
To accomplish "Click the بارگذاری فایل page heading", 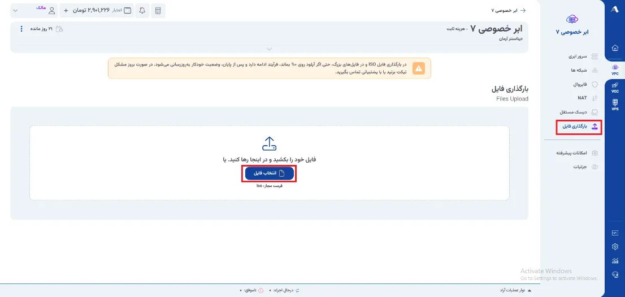I will (x=510, y=89).
